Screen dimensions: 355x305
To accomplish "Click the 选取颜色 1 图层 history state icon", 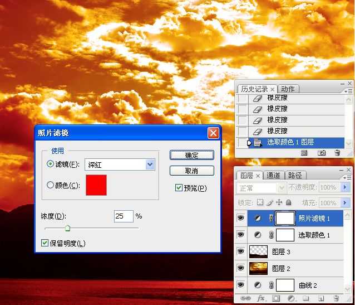I will [x=257, y=143].
